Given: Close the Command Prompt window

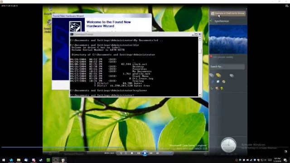Looking at the screenshot, I should [200, 34].
